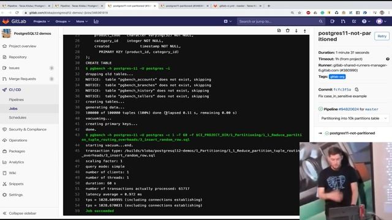Screen dimensions: 392x220
Task: Open the activity chart icon in navbar
Action: tap(96, 21)
